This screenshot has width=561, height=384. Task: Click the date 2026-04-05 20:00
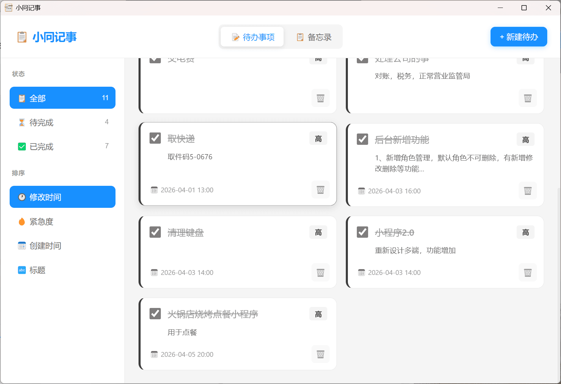[x=187, y=354]
